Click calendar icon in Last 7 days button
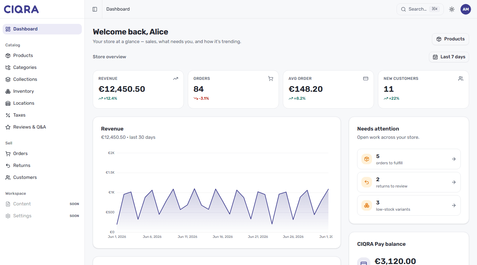 click(435, 57)
